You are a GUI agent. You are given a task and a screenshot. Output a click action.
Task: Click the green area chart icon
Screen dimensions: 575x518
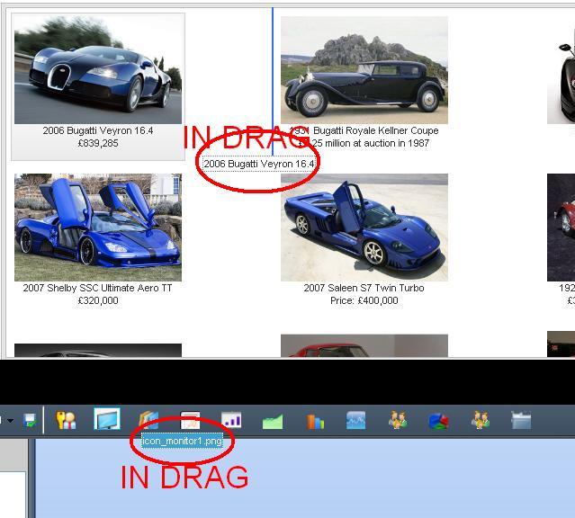273,420
